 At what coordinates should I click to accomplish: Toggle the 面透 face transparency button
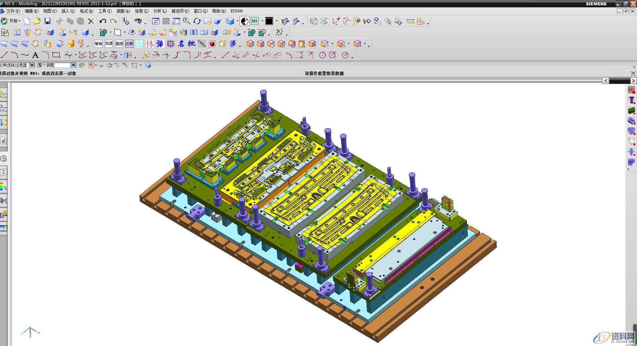click(119, 44)
